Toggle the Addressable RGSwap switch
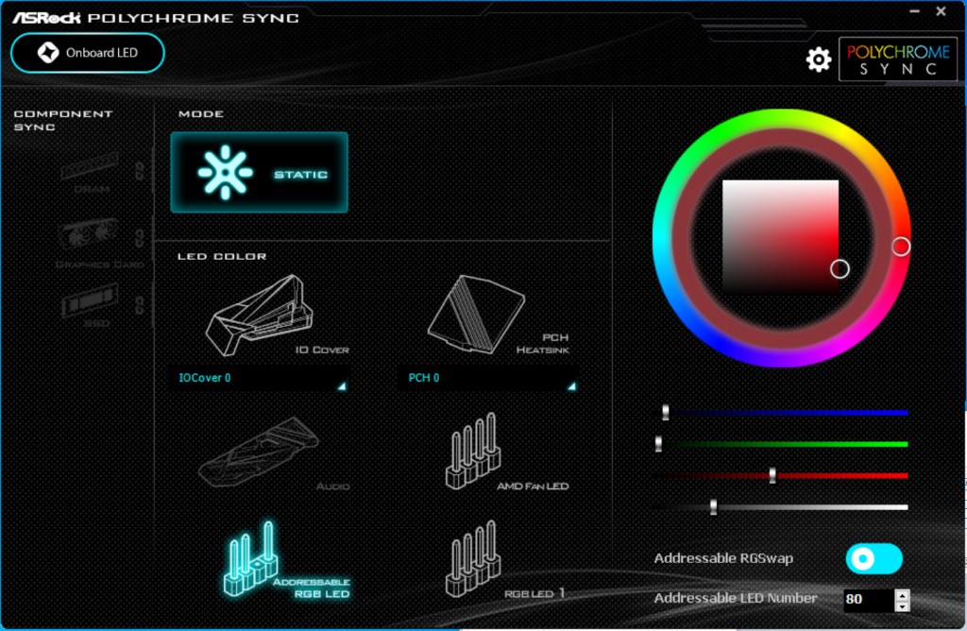The image size is (967, 631). [874, 559]
